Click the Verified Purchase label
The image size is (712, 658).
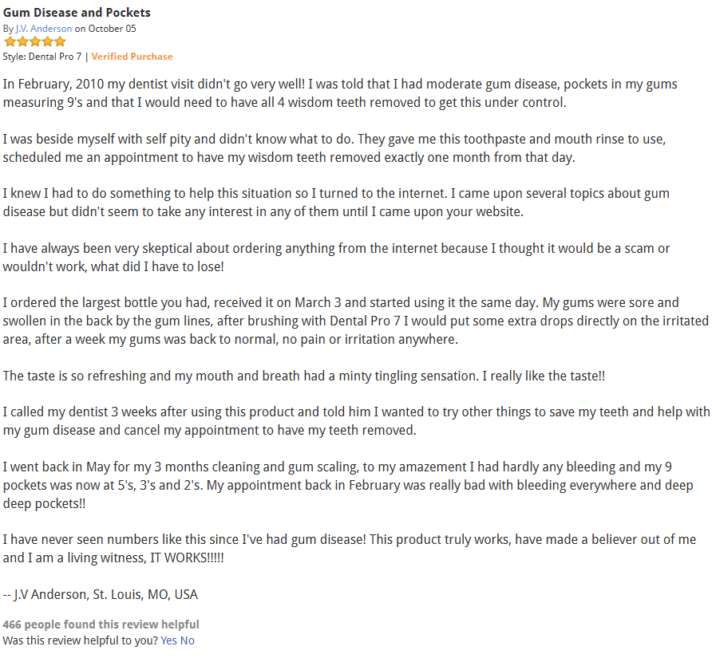click(x=132, y=57)
